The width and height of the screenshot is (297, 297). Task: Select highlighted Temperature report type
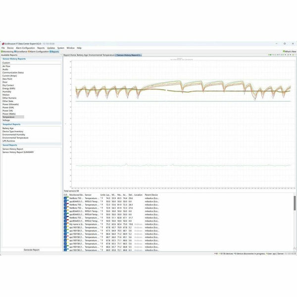(13, 117)
